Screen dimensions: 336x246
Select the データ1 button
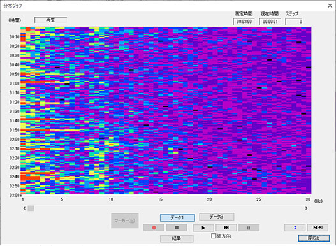(x=177, y=218)
